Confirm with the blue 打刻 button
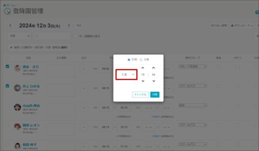 coord(154,94)
